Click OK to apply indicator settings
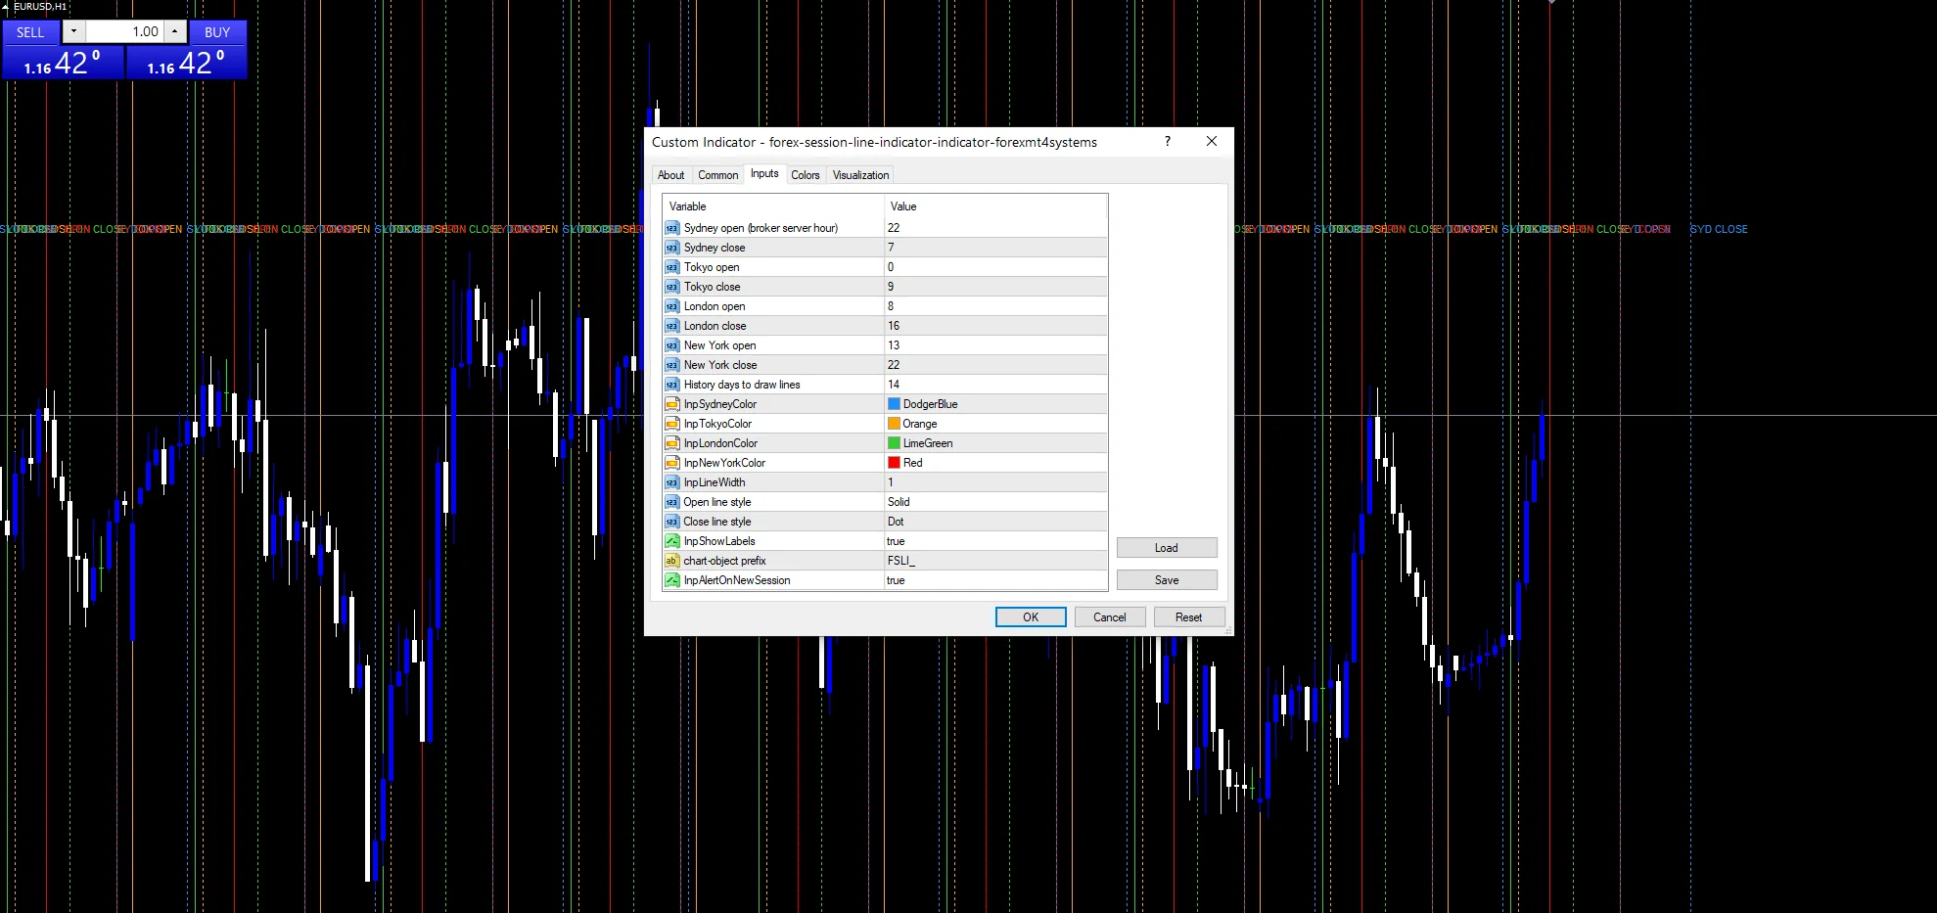Viewport: 1937px width, 913px height. pos(1031,617)
